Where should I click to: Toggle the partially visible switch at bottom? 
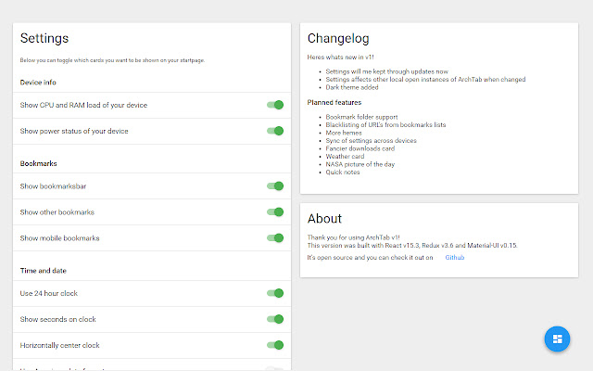point(274,368)
